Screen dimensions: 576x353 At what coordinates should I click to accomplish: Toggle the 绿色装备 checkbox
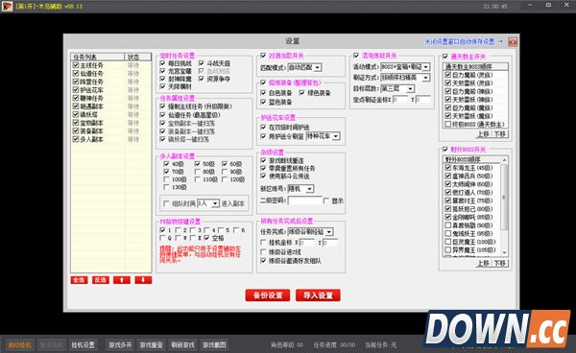[x=302, y=93]
